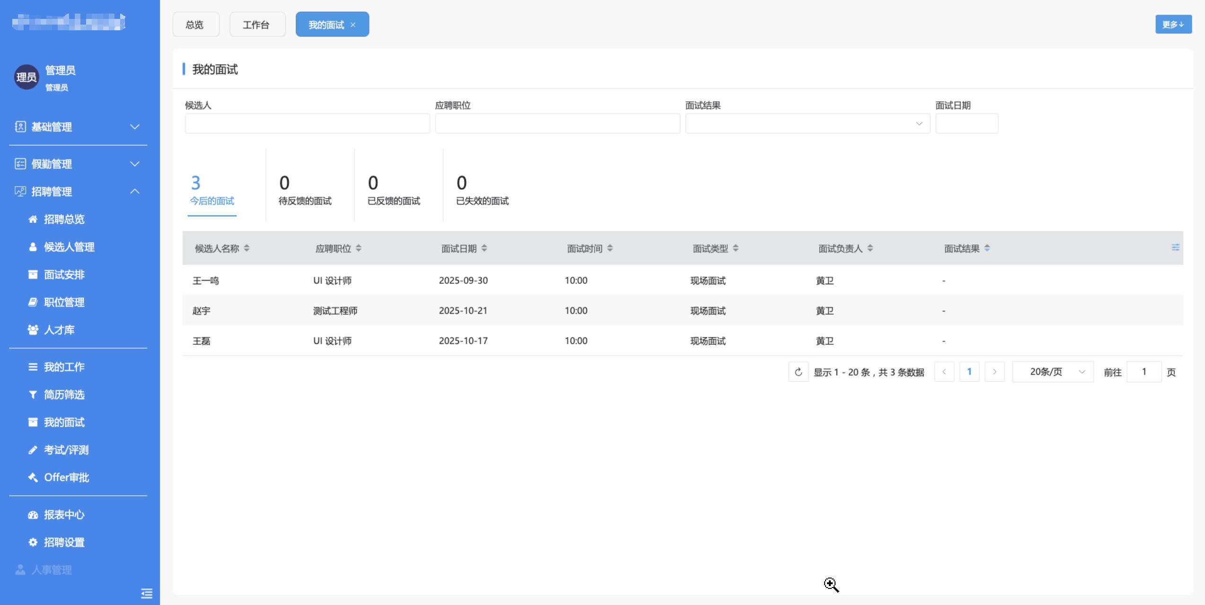
Task: Sort table by 候选人名称 column
Action: click(x=246, y=248)
